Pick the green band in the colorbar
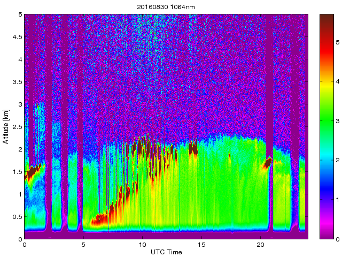 click(327, 119)
